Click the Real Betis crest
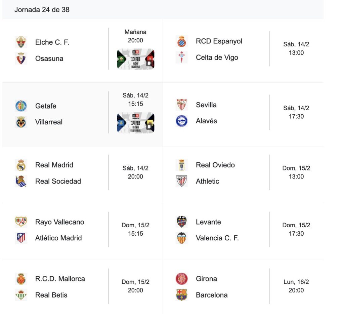Viewport: 344px width, 314px height. (x=21, y=295)
